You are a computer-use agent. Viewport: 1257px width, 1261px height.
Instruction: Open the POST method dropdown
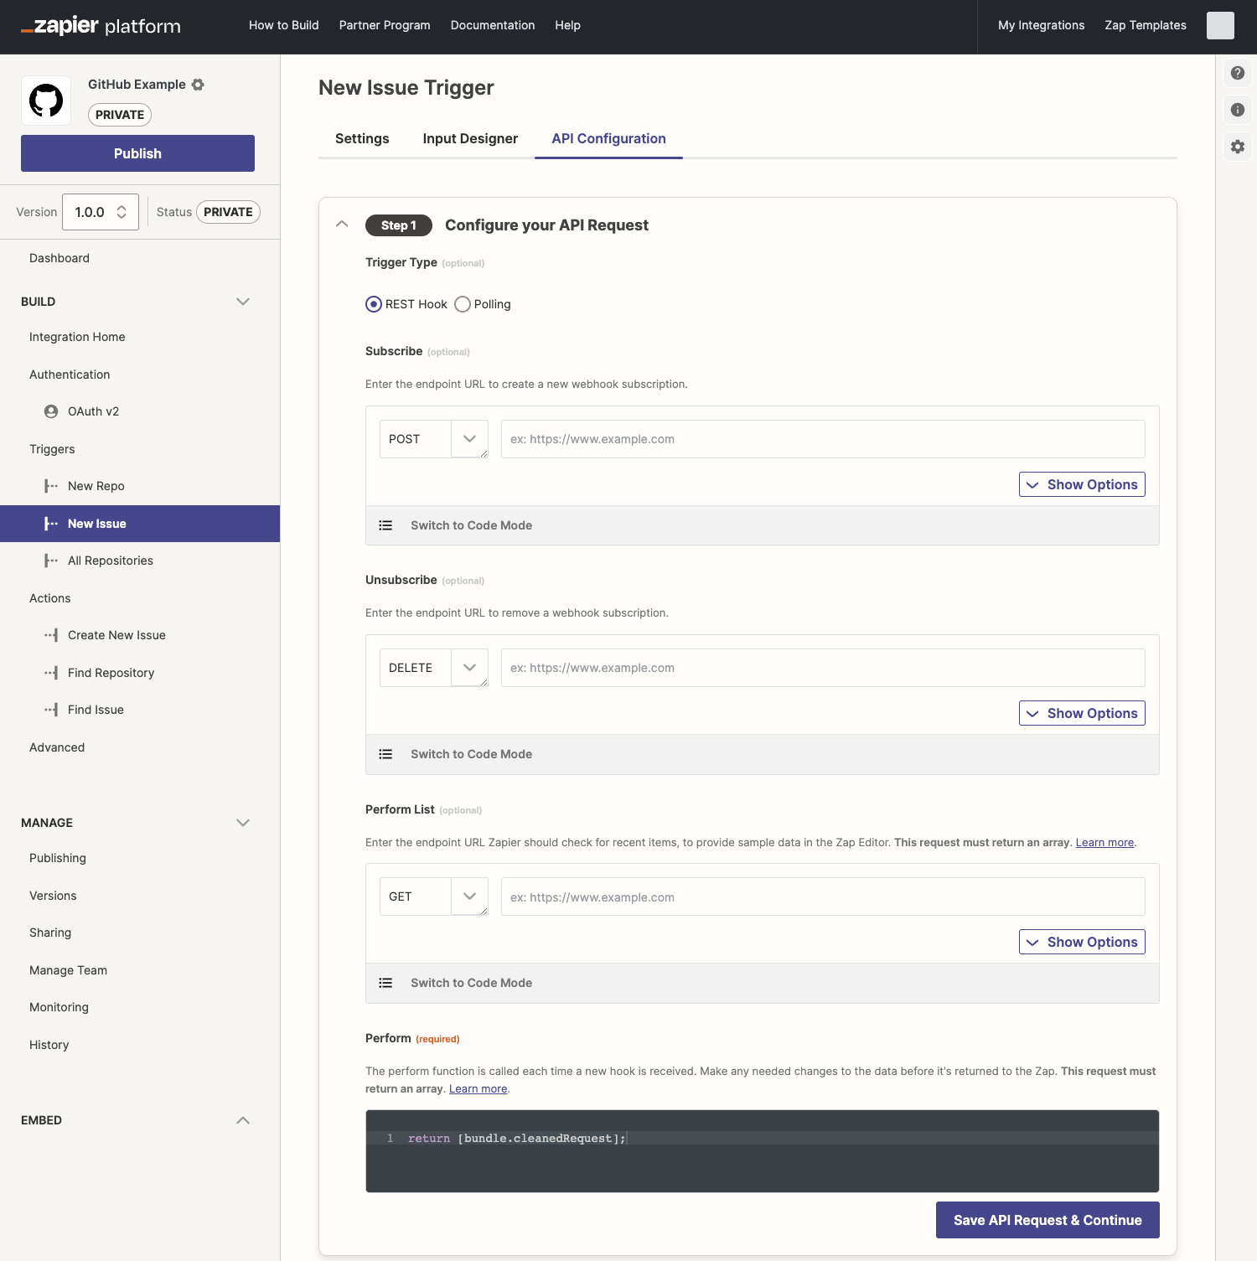coord(434,439)
